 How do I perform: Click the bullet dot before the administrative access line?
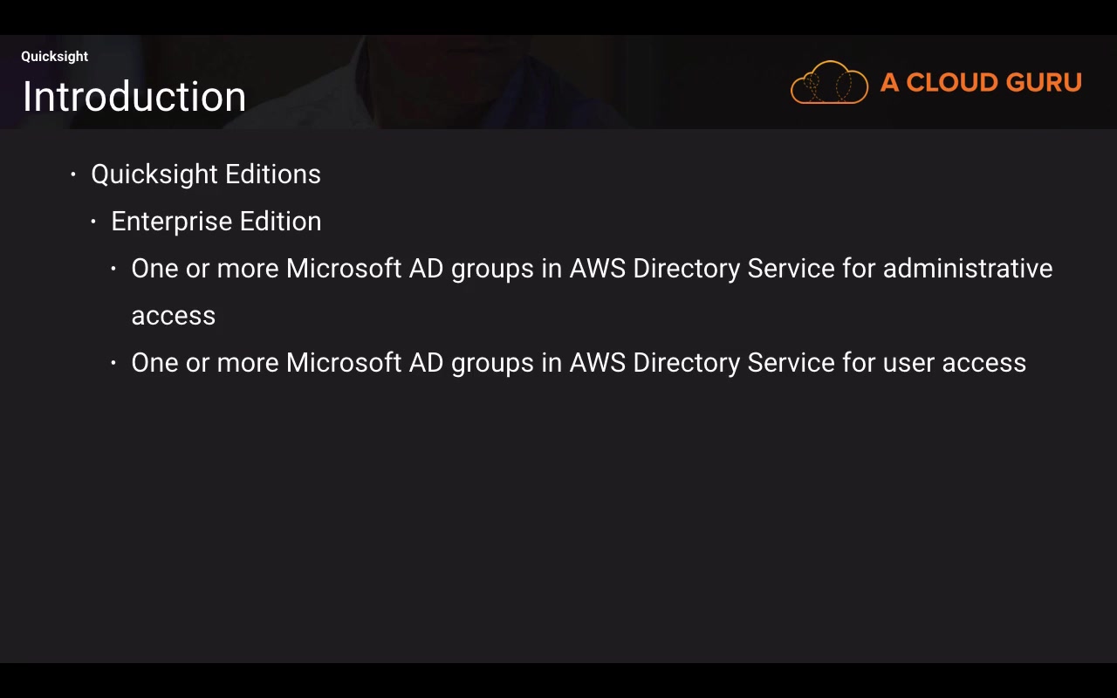click(113, 269)
